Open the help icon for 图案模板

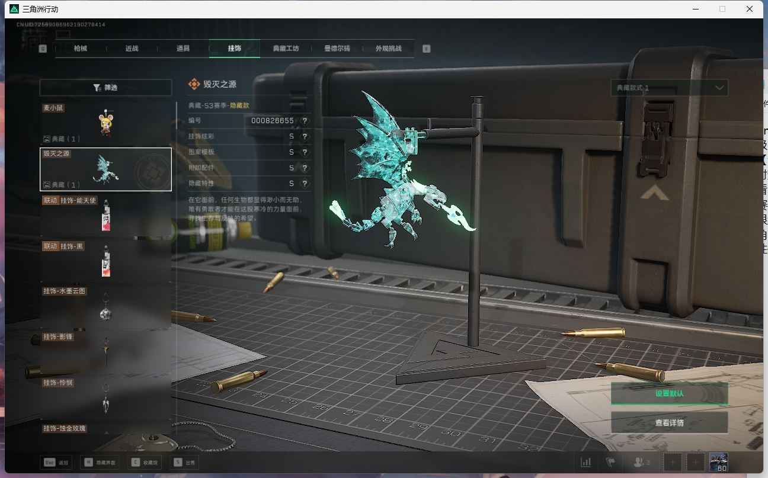(x=305, y=153)
